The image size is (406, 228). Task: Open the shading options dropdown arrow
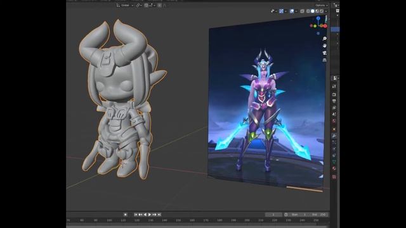pos(325,11)
